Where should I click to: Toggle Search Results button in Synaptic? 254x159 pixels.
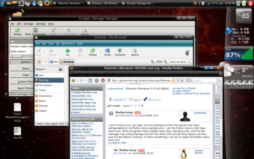[22, 88]
